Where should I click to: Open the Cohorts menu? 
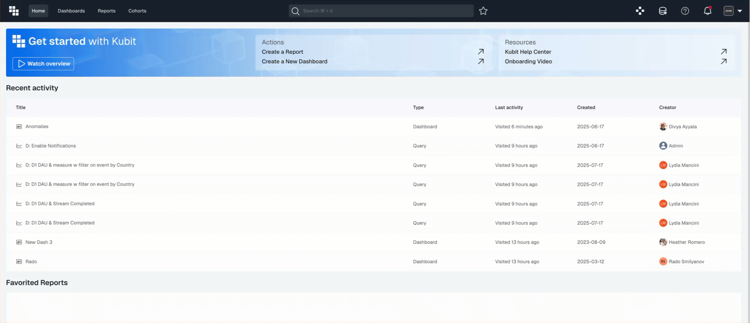pos(137,11)
